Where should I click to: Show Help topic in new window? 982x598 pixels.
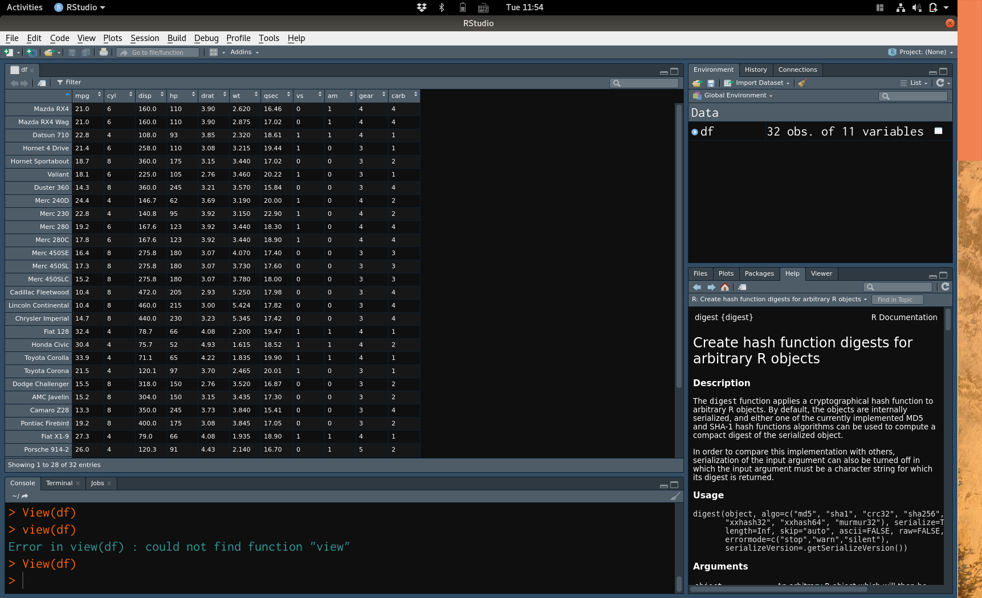[x=742, y=287]
